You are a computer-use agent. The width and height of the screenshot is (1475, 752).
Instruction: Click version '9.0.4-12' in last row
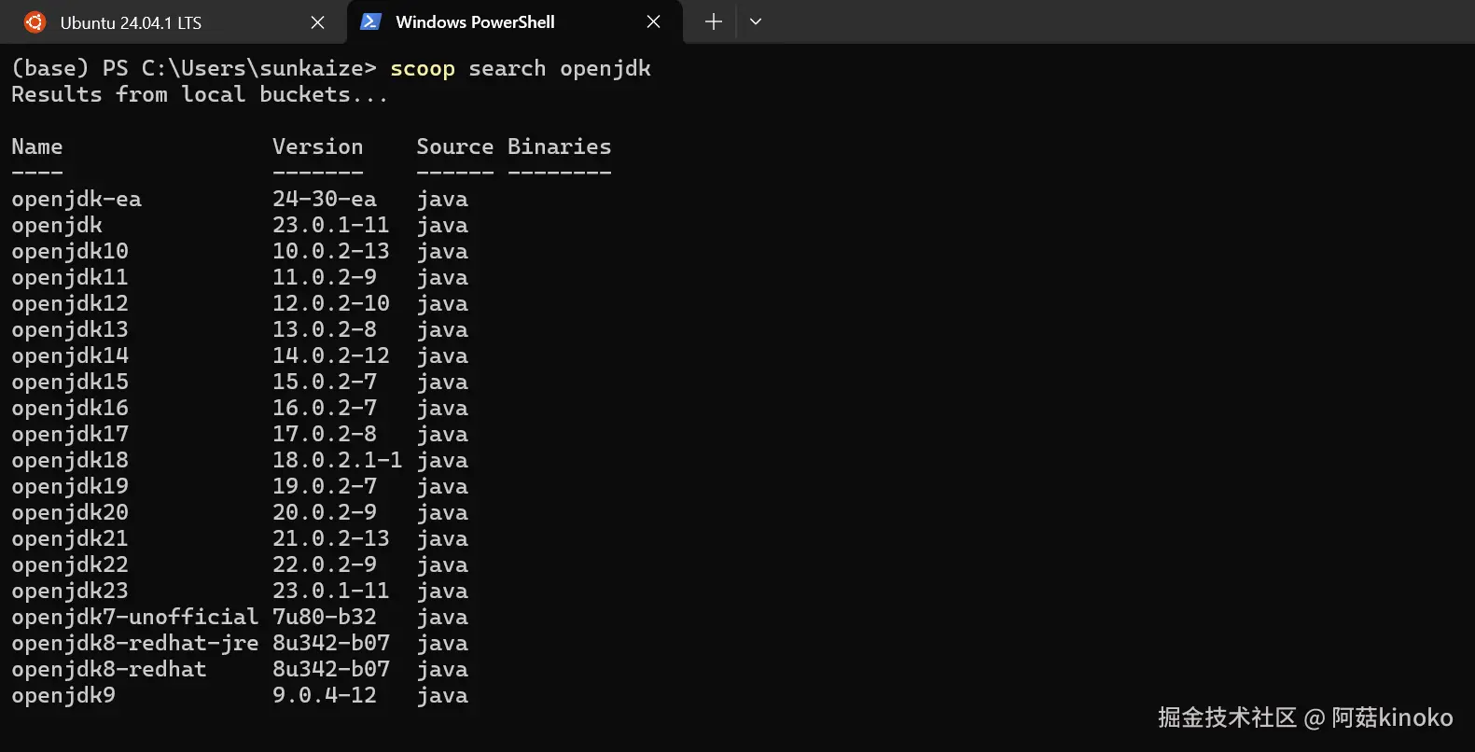325,695
